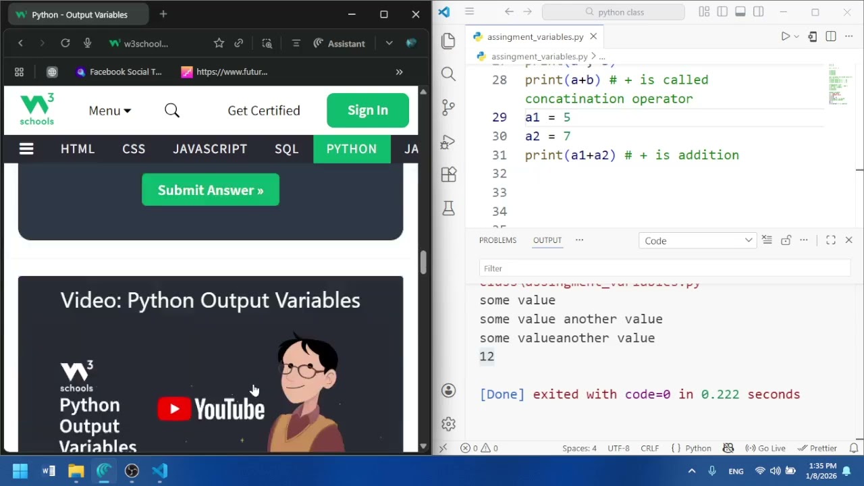
Task: Select JAVASCRIPT in W3Schools top nav
Action: pyautogui.click(x=210, y=149)
